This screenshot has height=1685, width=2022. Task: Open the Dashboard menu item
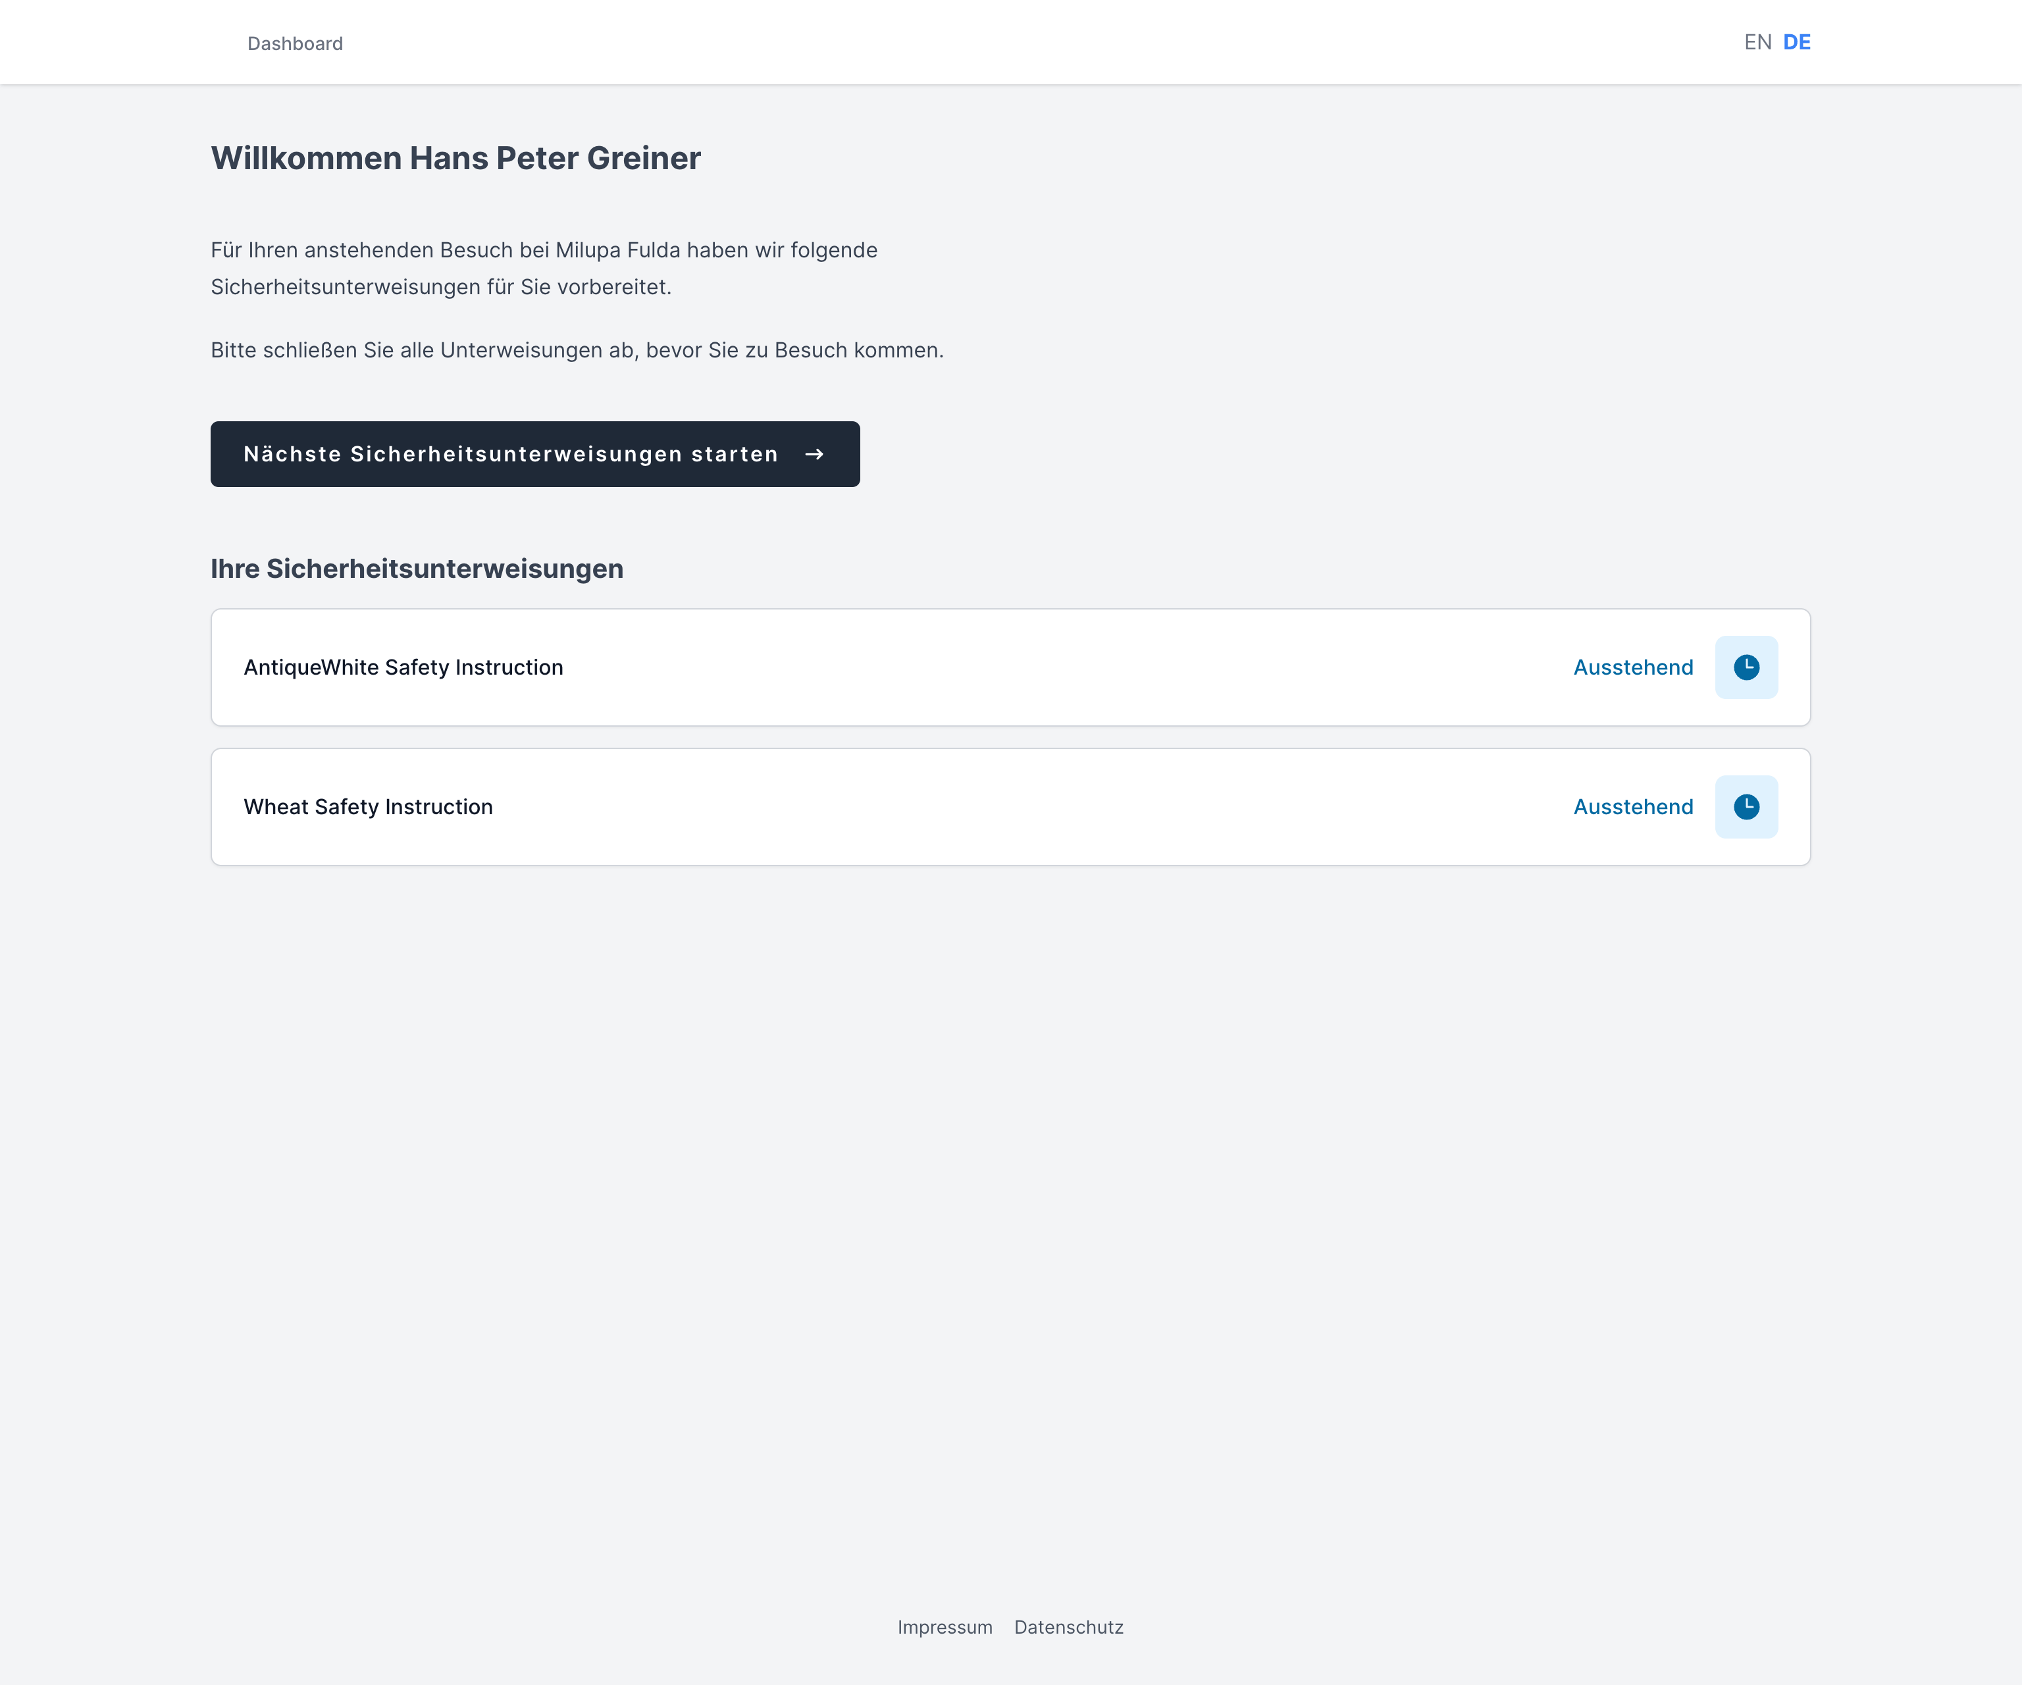tap(295, 43)
